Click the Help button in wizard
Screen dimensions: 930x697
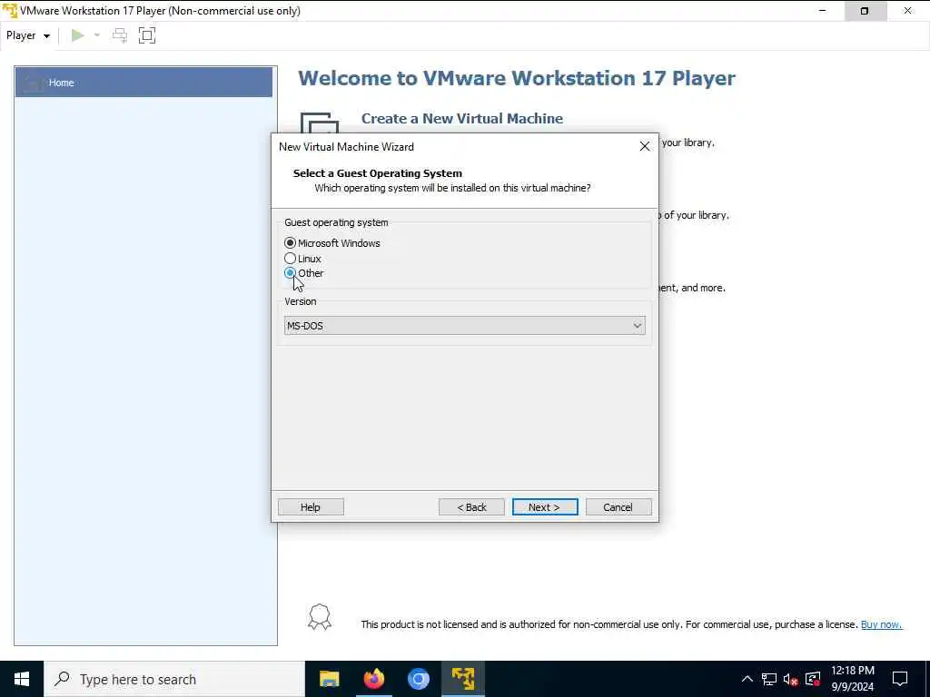(x=311, y=507)
